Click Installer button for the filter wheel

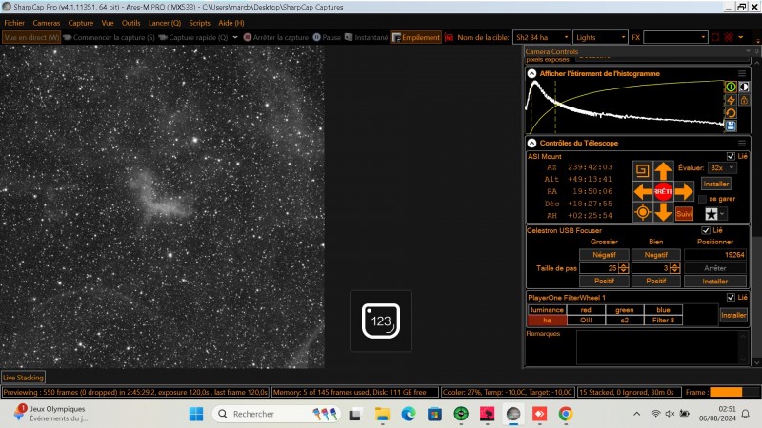(x=733, y=315)
